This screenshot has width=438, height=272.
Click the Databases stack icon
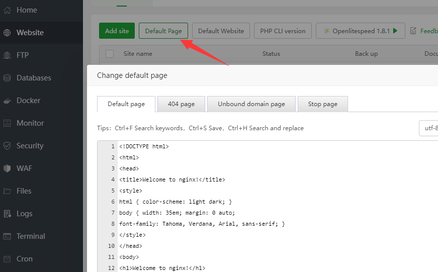(7, 78)
